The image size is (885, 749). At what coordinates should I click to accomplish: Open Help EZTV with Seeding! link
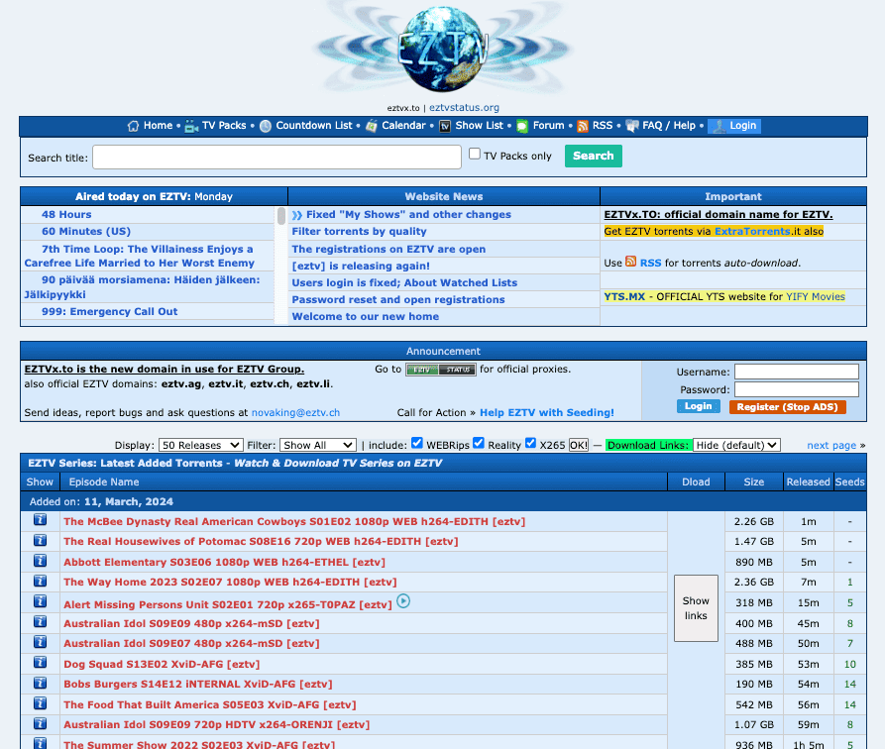tap(547, 412)
